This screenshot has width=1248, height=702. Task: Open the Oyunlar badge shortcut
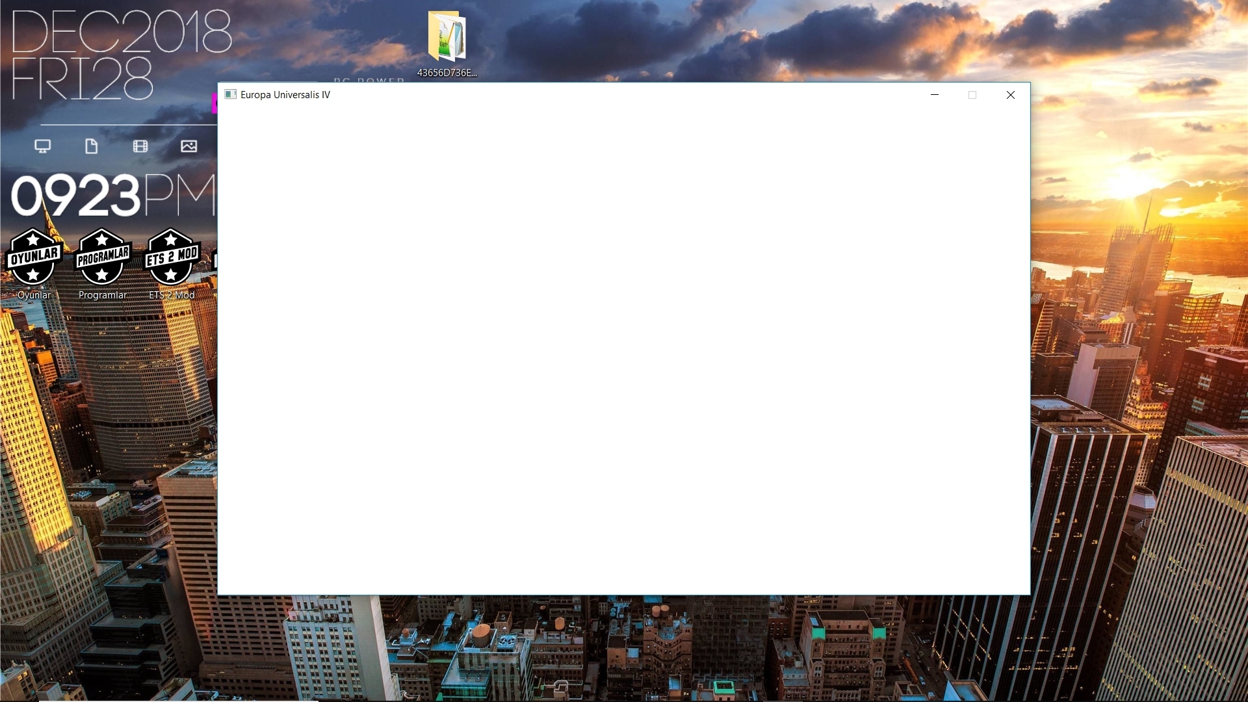click(x=34, y=257)
